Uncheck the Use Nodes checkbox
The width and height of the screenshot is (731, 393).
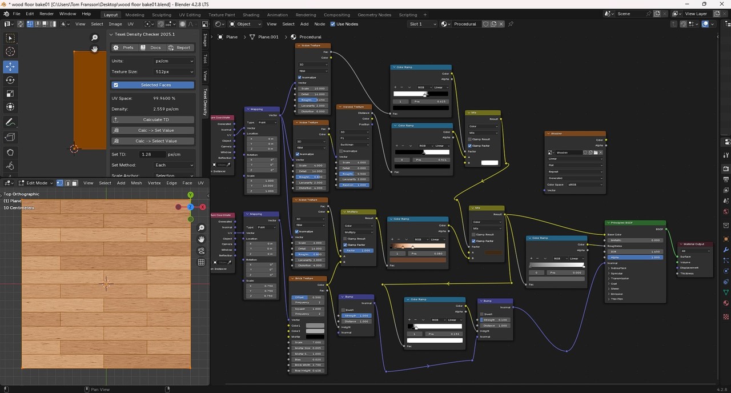coord(332,24)
